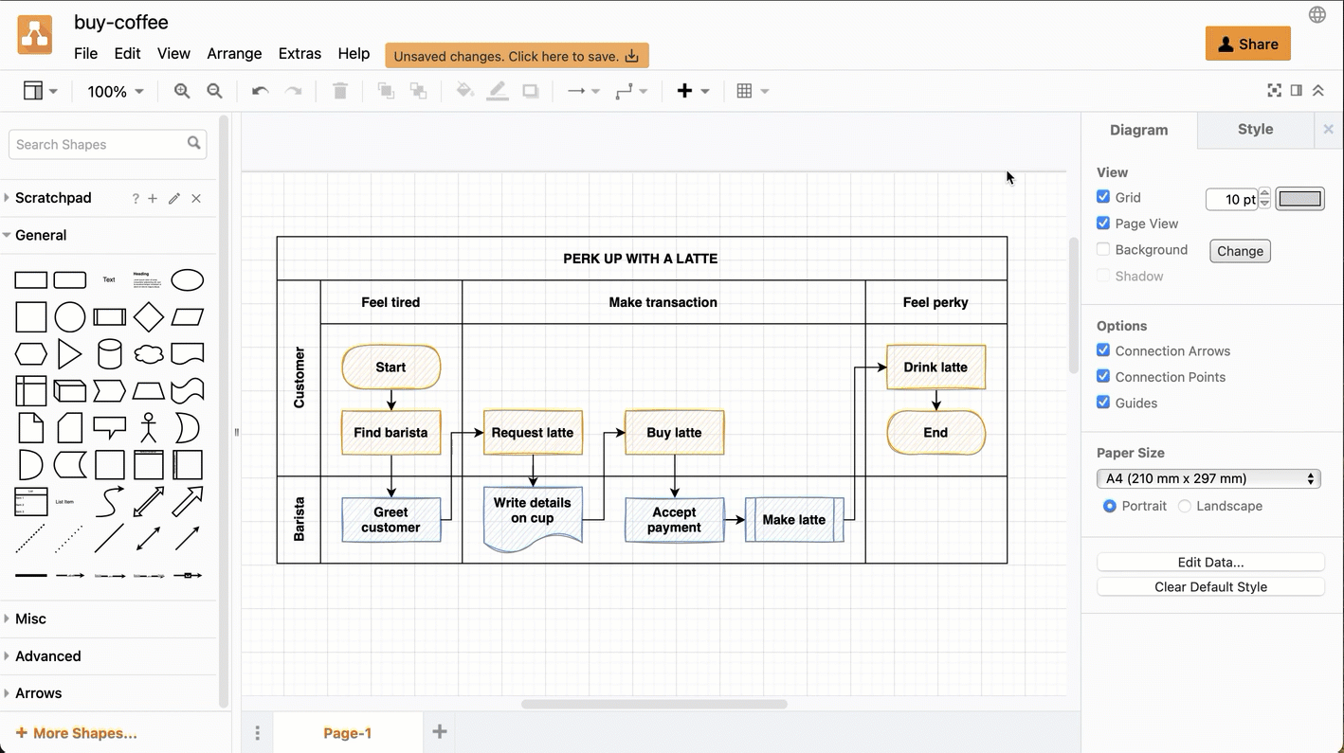The height and width of the screenshot is (753, 1344).
Task: Toggle the Background checkbox
Action: click(1103, 249)
